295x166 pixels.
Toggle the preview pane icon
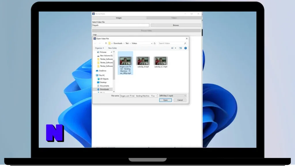pos(180,48)
